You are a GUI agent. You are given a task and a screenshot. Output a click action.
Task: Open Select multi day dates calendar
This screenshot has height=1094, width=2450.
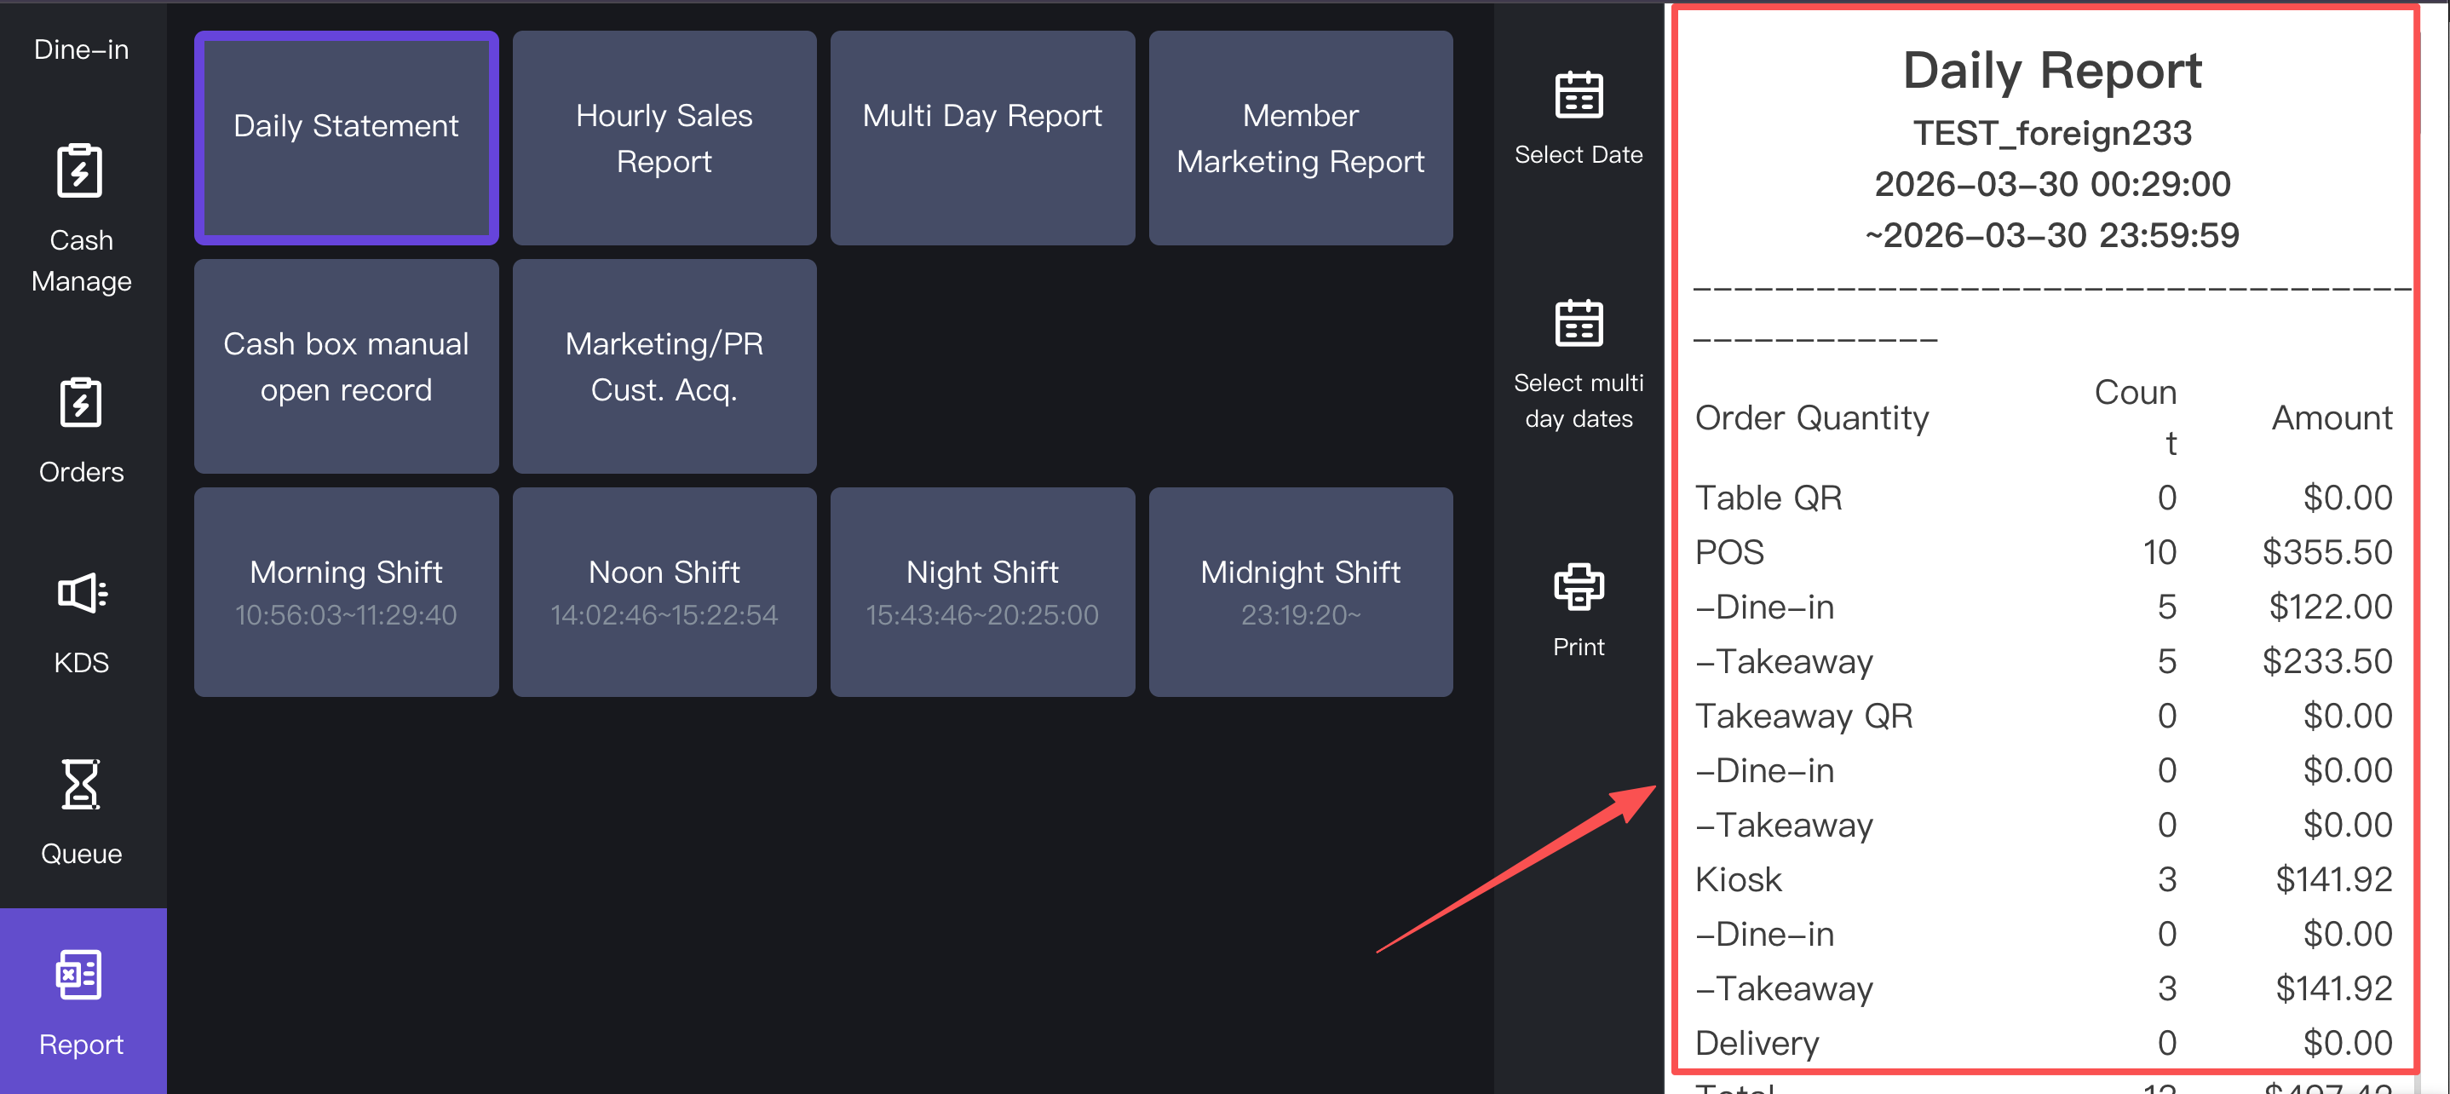click(1578, 324)
